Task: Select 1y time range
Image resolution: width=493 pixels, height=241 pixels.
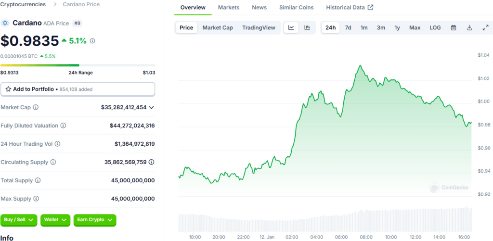Action: (x=397, y=27)
